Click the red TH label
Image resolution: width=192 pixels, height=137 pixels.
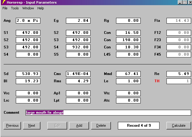point(157,81)
